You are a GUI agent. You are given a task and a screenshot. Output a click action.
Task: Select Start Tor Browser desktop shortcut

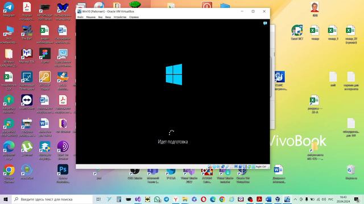tap(63, 150)
